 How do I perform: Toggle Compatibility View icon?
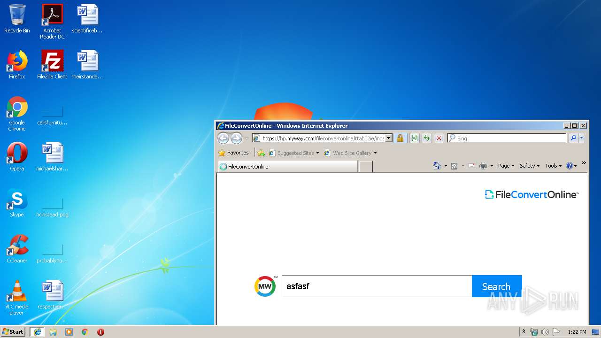tap(415, 138)
